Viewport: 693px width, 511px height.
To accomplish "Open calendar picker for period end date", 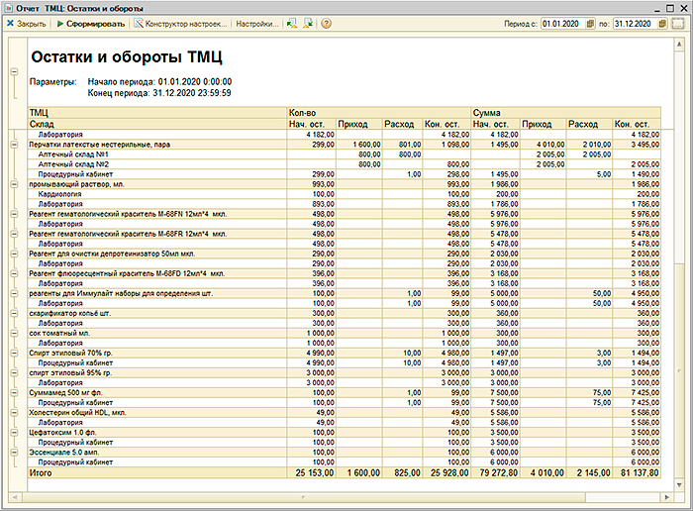I will [x=660, y=22].
